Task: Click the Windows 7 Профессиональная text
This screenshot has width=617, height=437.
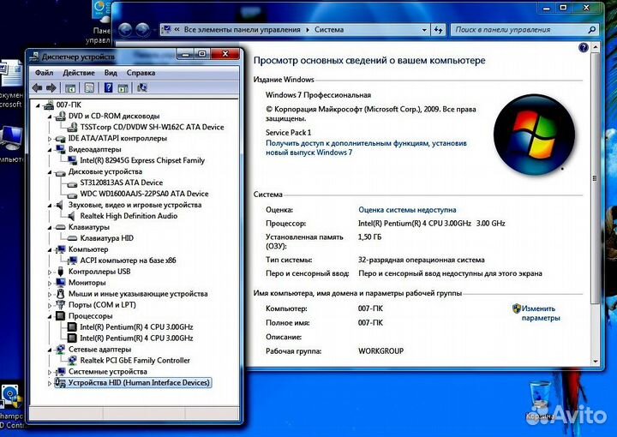Action: pos(318,95)
